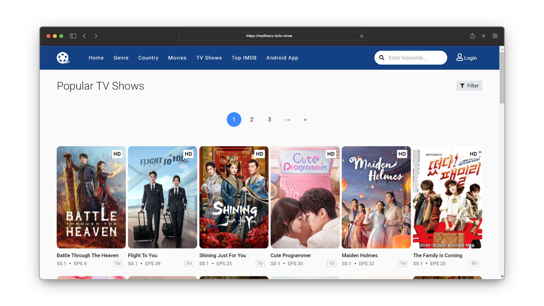Open the Maiden Holmes poster

[376, 197]
